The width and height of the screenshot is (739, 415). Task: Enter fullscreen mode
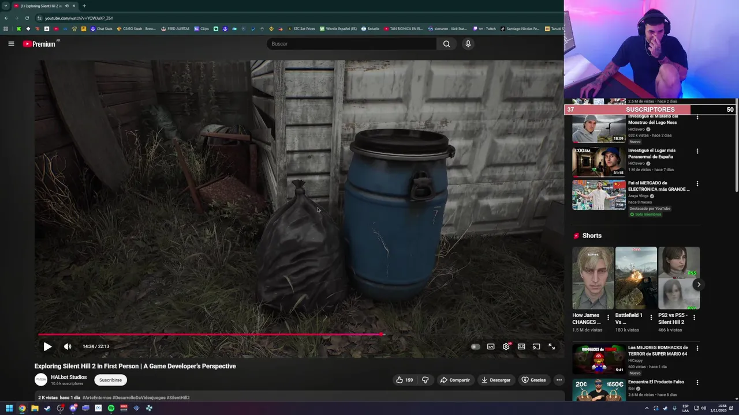coord(551,346)
